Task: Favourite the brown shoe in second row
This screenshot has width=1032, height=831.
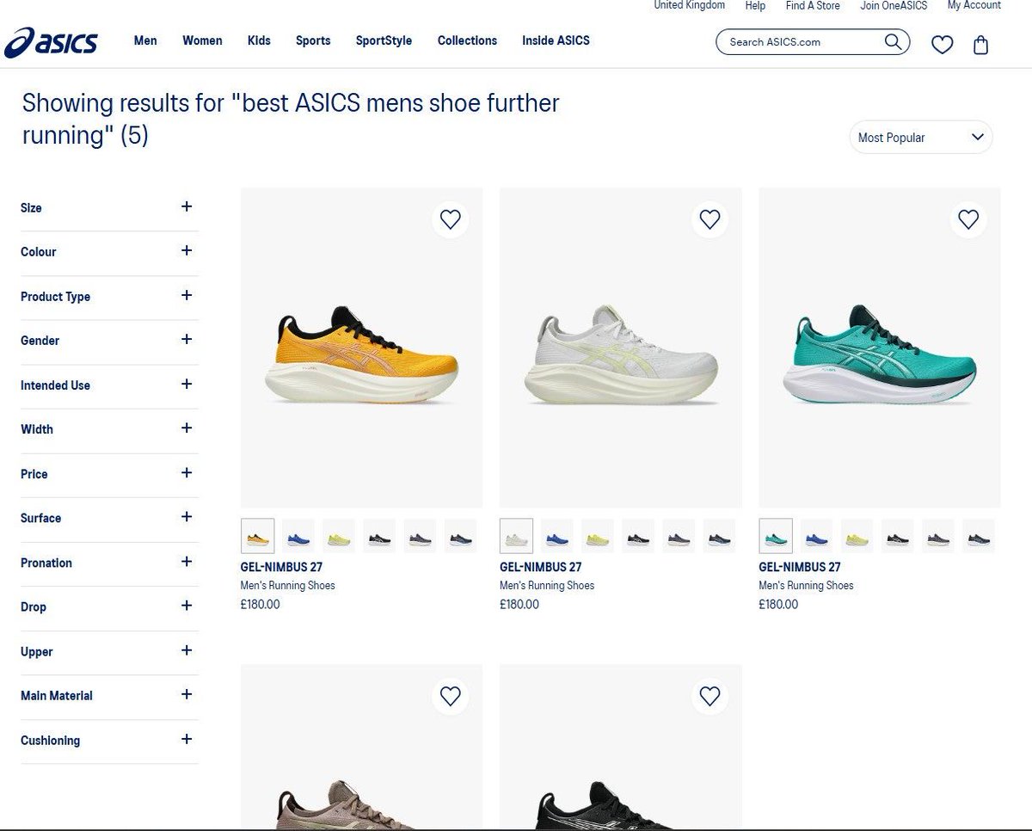Action: [451, 696]
